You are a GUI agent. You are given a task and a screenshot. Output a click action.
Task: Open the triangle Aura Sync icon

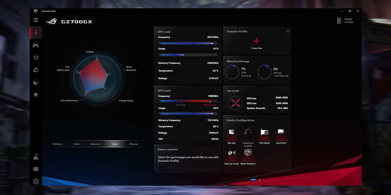coord(36,70)
